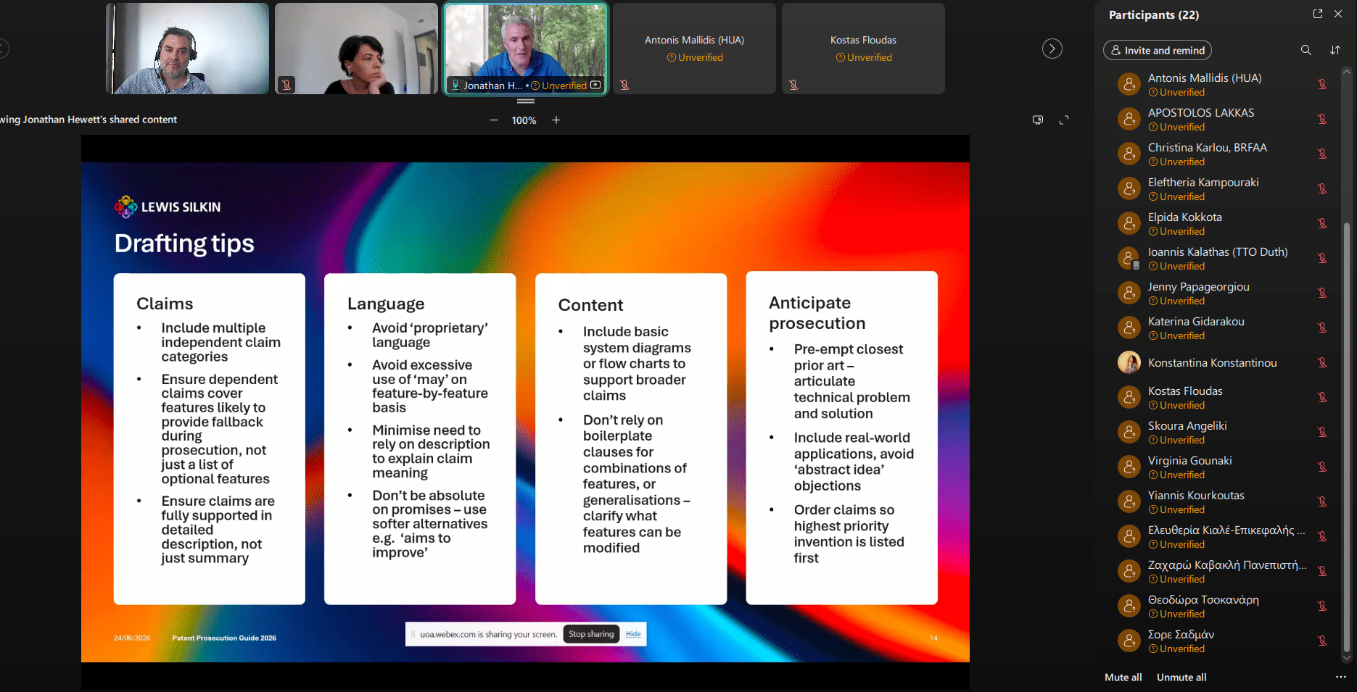Select Jonathan Hewett's video thumbnail

tap(526, 49)
